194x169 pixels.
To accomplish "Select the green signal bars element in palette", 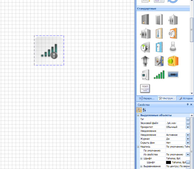I will point(159,75).
